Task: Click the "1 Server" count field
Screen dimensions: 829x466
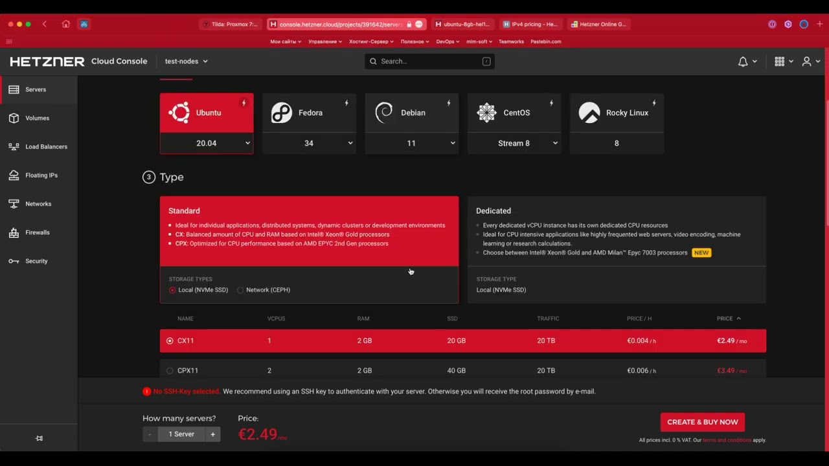Action: point(181,434)
